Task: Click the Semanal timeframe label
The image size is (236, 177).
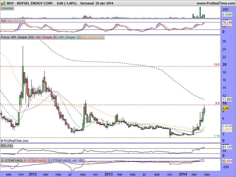Action: (87, 3)
